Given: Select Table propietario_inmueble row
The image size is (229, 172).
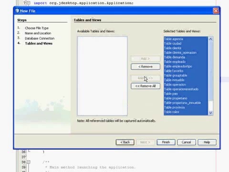Looking at the screenshot, I should [186, 103].
